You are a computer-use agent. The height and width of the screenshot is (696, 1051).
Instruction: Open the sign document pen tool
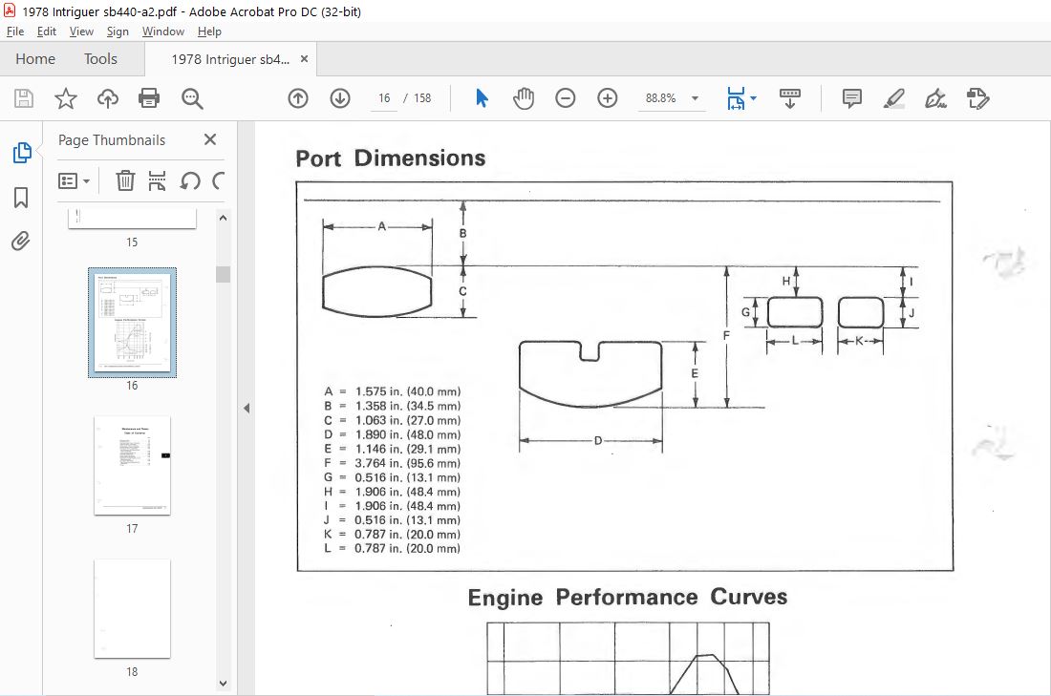tap(935, 98)
